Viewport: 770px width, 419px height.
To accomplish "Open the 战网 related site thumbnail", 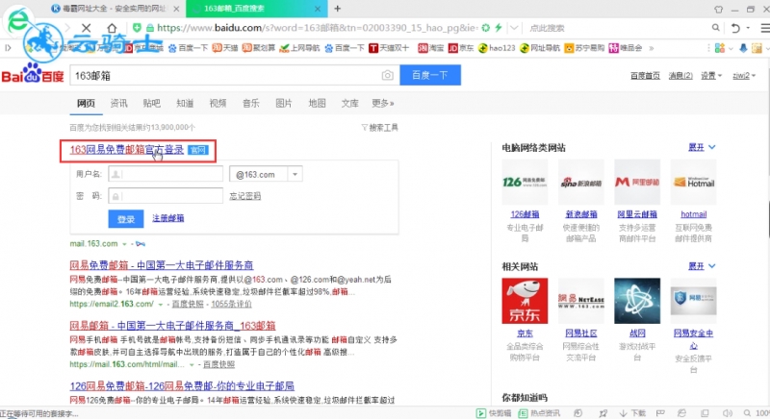I will (x=637, y=301).
